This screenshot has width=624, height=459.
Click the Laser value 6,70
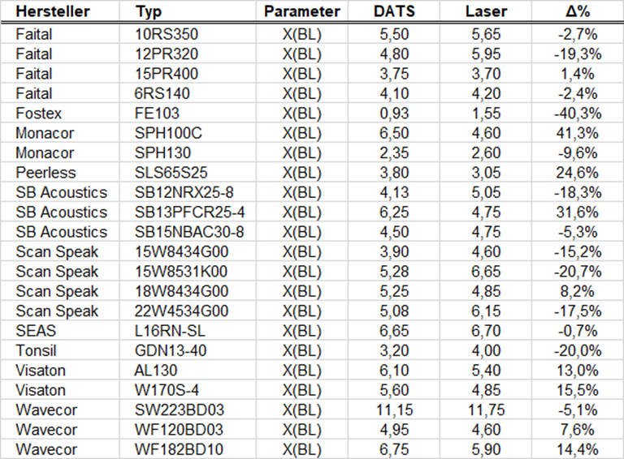(486, 331)
